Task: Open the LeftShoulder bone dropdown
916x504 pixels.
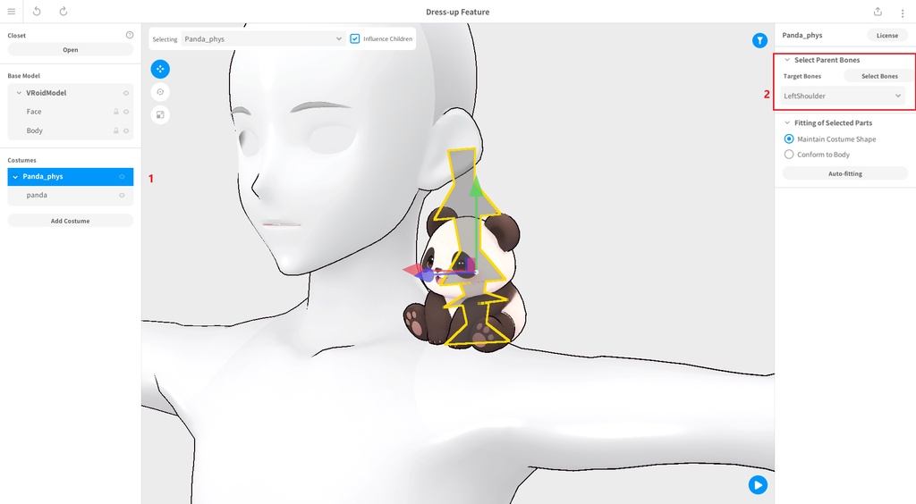Action: click(843, 96)
